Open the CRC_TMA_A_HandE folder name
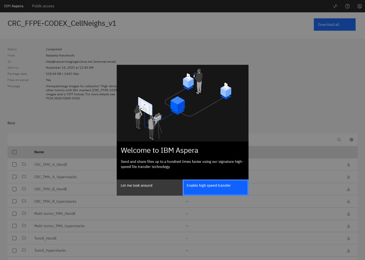Screen dimensions: 365x260 coord(51,165)
